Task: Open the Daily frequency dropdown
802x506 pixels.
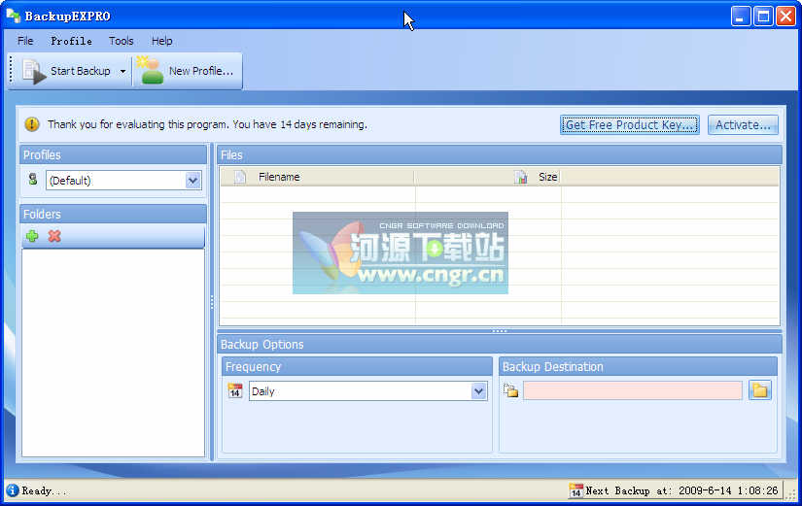Action: pyautogui.click(x=478, y=390)
